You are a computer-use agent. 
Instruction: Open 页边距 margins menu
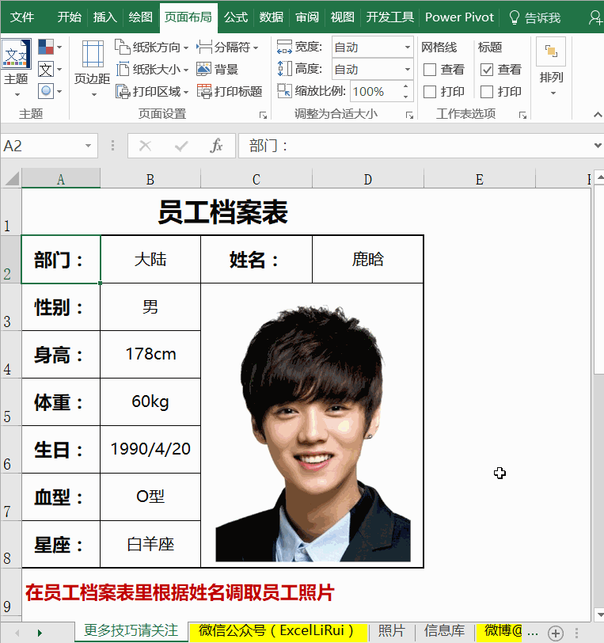[x=93, y=69]
